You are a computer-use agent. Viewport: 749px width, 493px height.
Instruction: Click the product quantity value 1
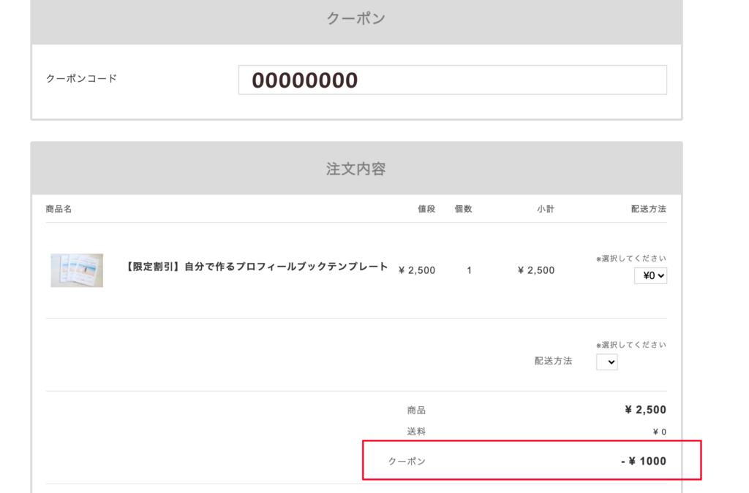469,270
